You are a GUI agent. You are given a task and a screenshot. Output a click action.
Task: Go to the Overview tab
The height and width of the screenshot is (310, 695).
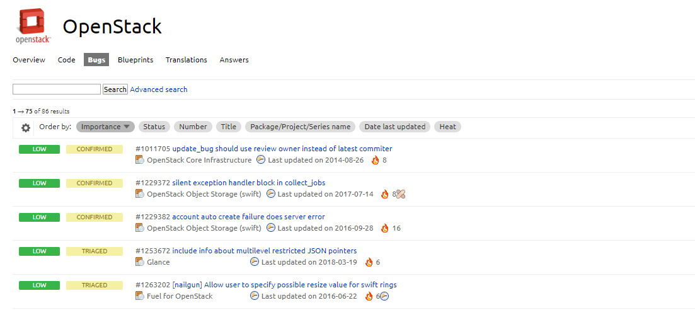[x=29, y=60]
